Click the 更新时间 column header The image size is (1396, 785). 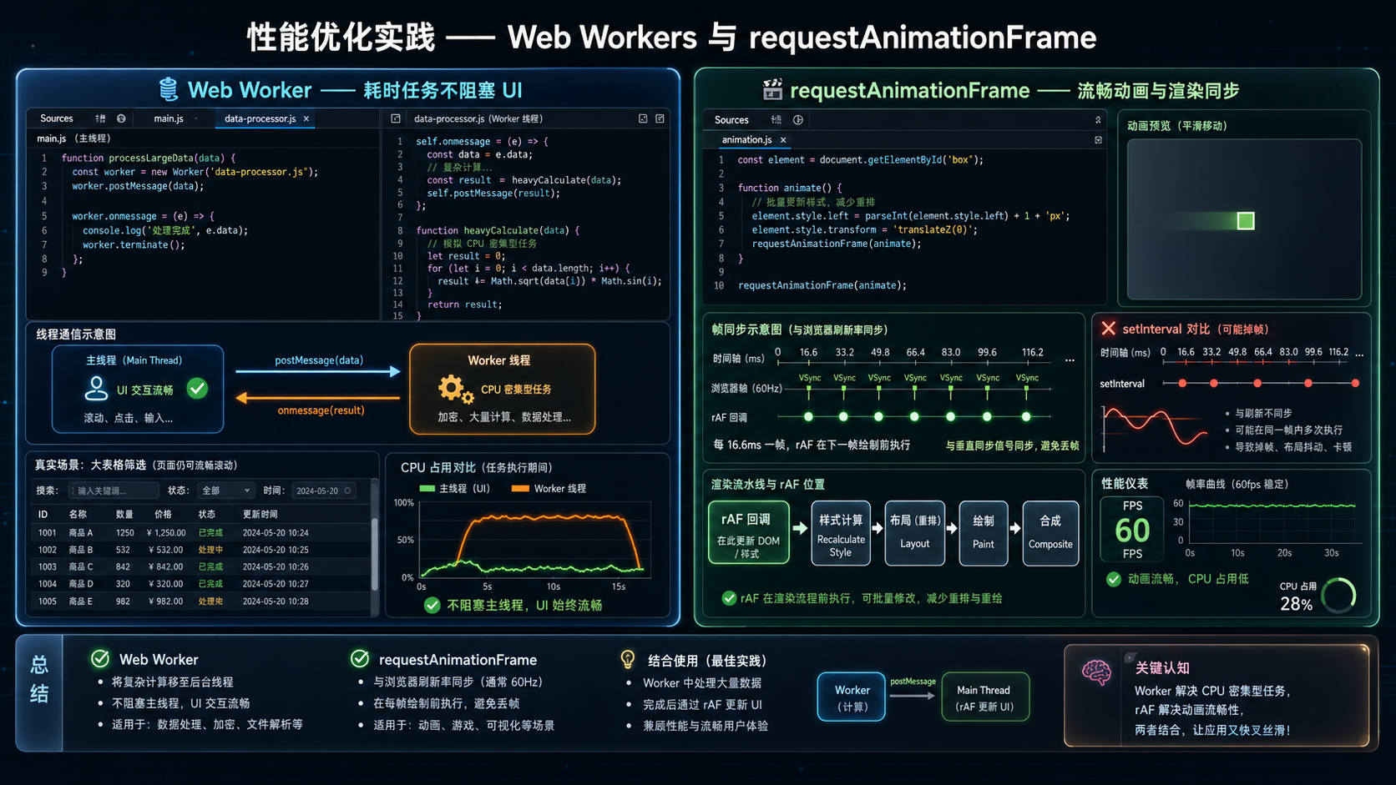click(x=260, y=514)
